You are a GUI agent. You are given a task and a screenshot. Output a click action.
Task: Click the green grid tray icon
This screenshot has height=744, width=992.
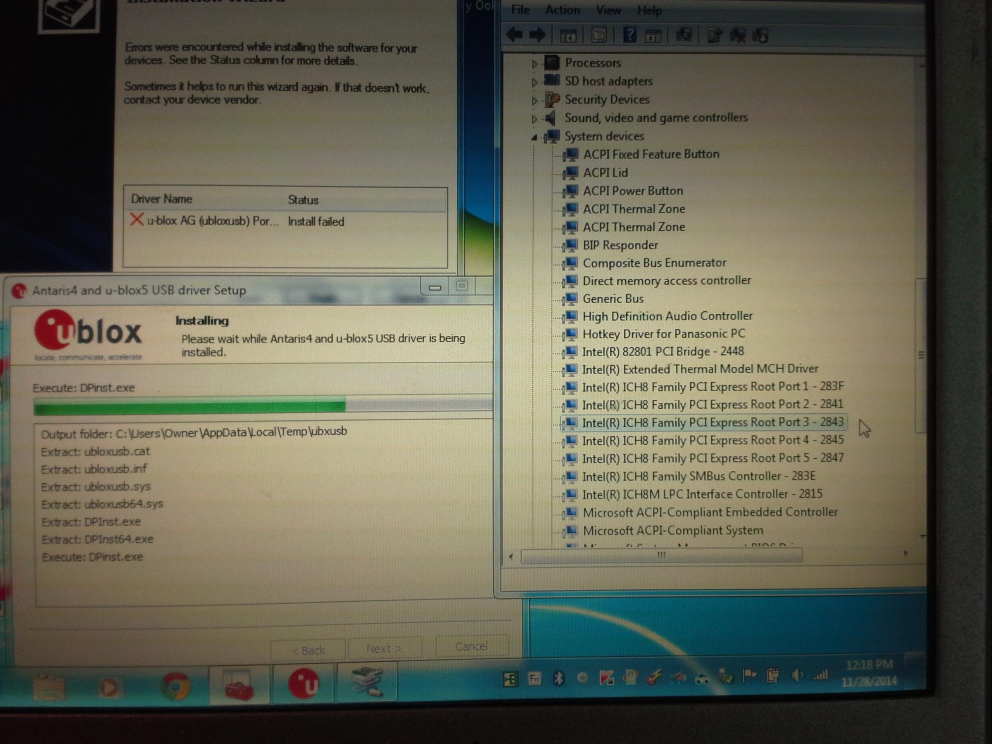510,679
